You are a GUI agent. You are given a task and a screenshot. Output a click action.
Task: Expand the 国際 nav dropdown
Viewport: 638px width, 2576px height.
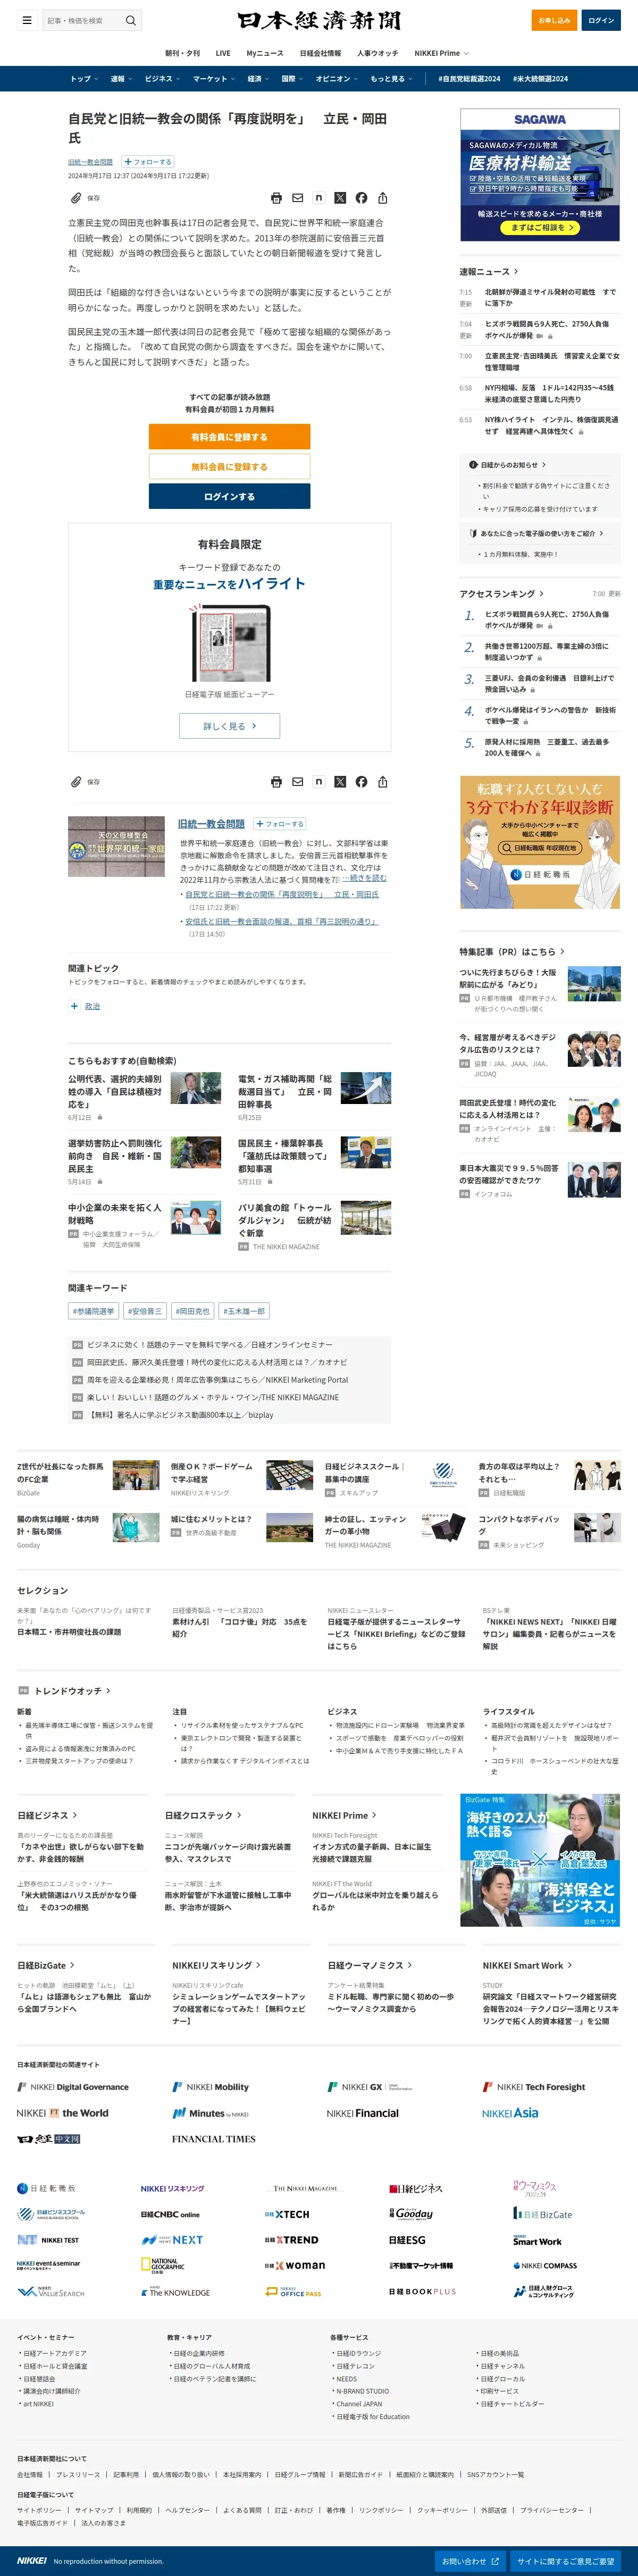tap(292, 78)
